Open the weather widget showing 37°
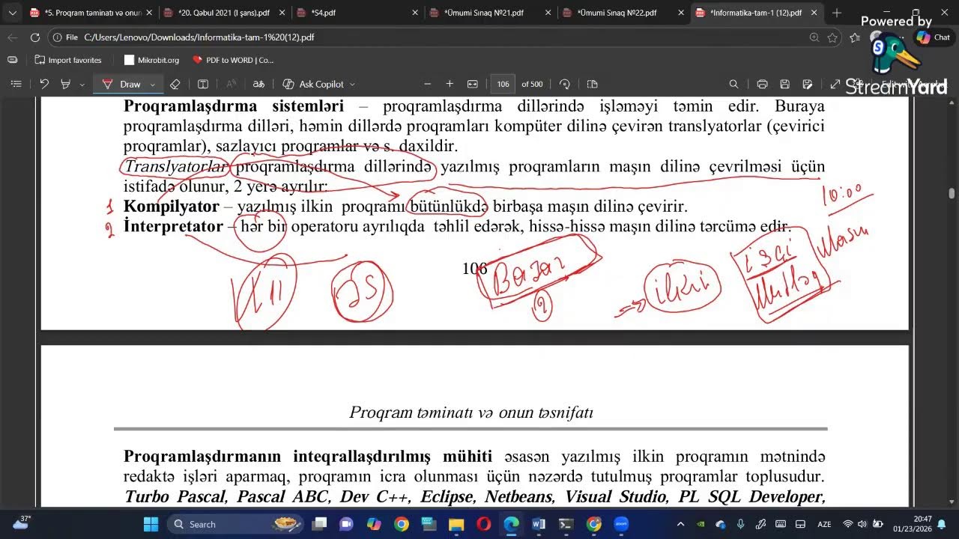Viewport: 959px width, 539px height. [x=21, y=523]
